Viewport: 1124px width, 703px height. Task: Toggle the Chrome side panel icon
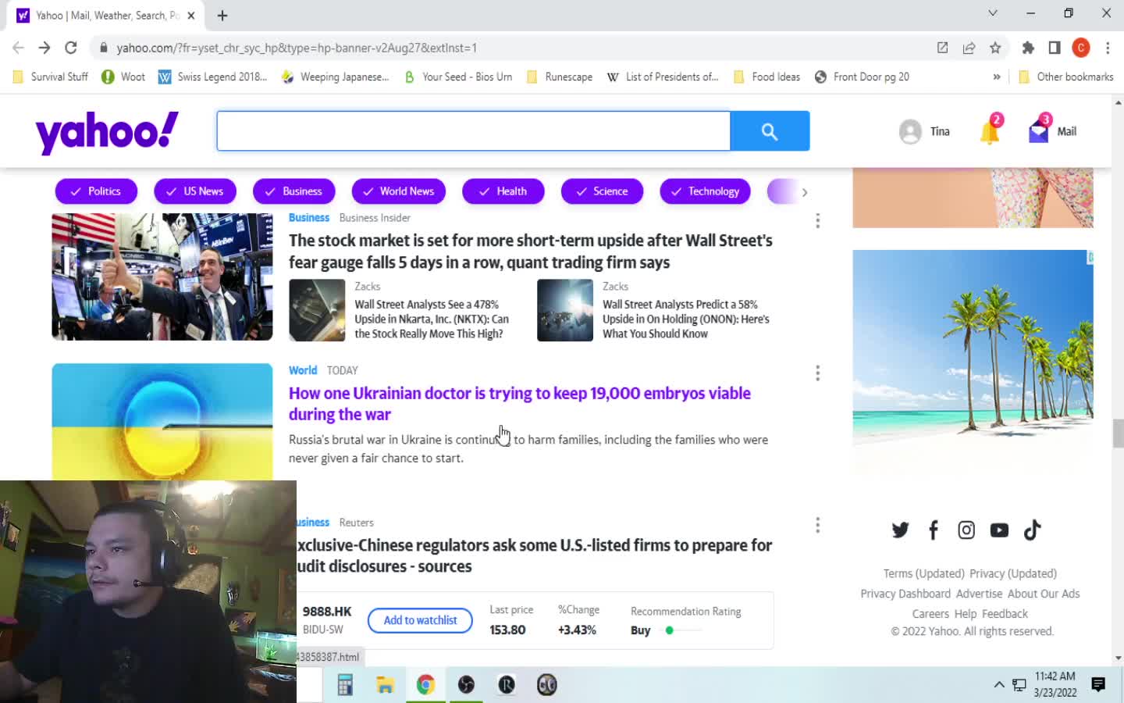(1055, 48)
